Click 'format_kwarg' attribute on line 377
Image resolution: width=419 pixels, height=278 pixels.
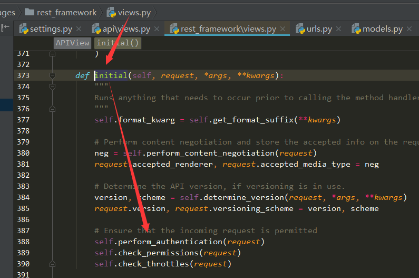point(147,120)
